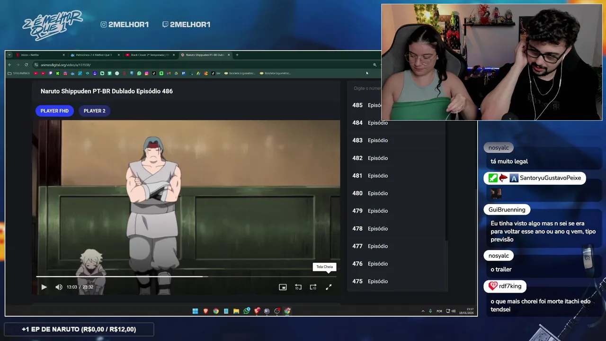Close the Naruto Shippuden tab
The height and width of the screenshot is (341, 606).
(229, 55)
